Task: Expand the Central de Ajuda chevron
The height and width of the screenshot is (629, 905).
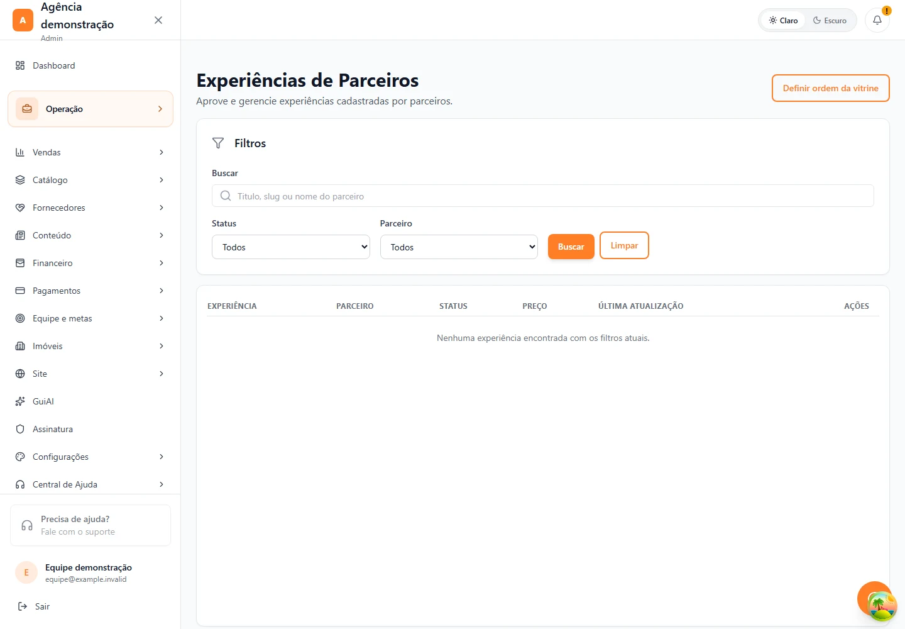Action: (x=162, y=484)
